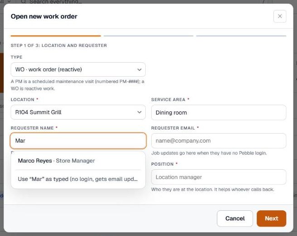Click the Position input field
Viewport: 297px width, 236px height.
pos(219,177)
